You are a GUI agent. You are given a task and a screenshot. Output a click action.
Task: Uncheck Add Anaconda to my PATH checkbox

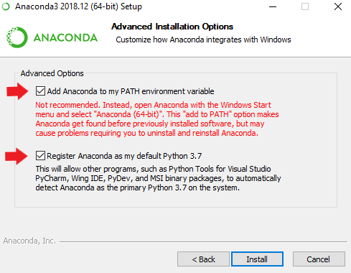(40, 91)
